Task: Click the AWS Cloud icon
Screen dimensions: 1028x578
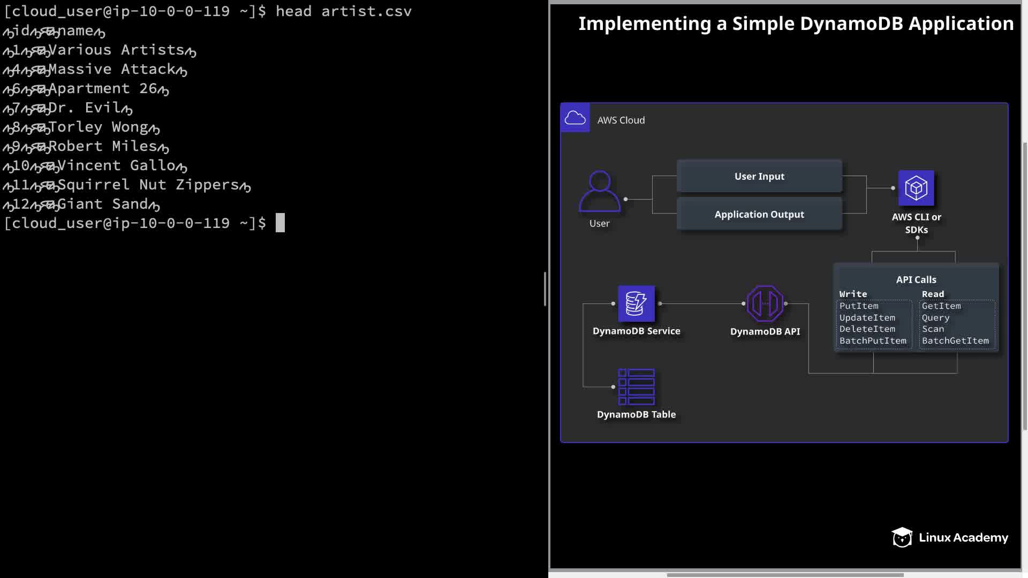Action: coord(575,118)
